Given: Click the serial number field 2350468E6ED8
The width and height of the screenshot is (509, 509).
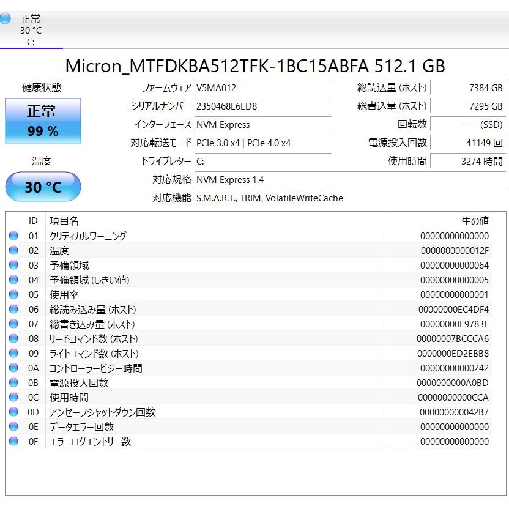Looking at the screenshot, I should tap(263, 106).
